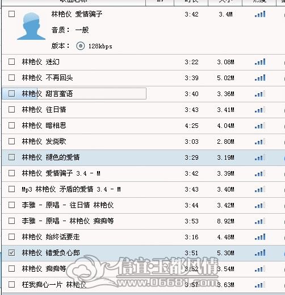
Task: Select the title 李雅 - 原唱 - 往日情 林艳仪
Action: click(68, 205)
